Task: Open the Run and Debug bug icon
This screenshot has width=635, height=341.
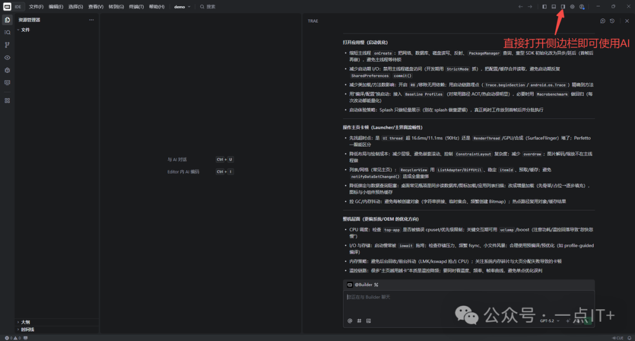Action: 7,70
